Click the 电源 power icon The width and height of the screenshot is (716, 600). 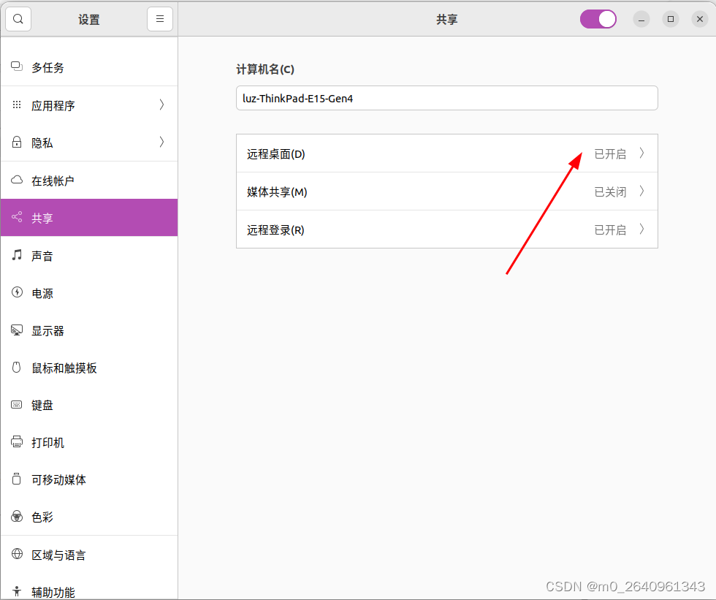pyautogui.click(x=17, y=292)
